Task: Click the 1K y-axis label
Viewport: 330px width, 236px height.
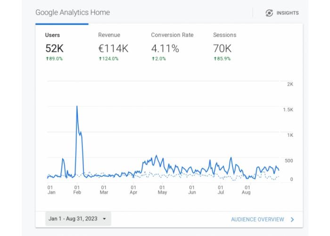Action: [290, 135]
